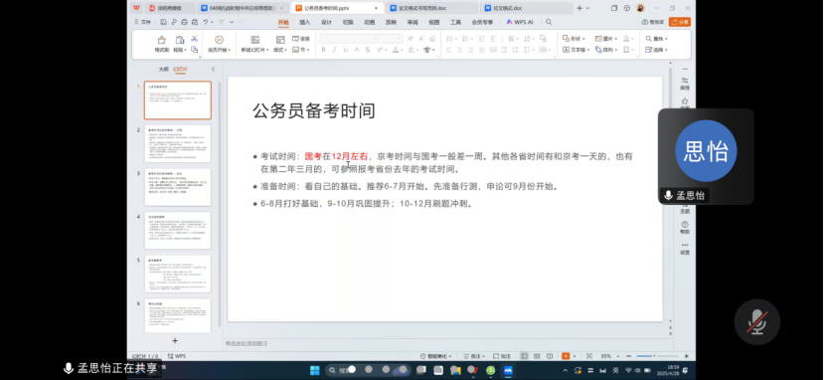Switch to Outline (大纲) panel tab
Viewport: 824px width, 380px height.
(164, 69)
